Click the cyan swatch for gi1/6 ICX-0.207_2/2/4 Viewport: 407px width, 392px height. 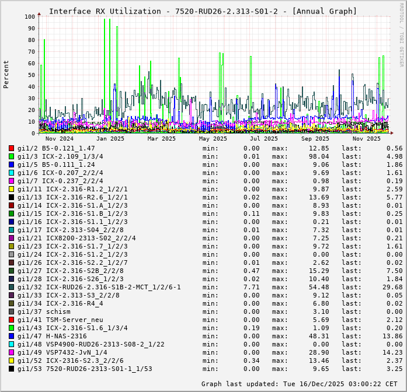pyautogui.click(x=11, y=173)
